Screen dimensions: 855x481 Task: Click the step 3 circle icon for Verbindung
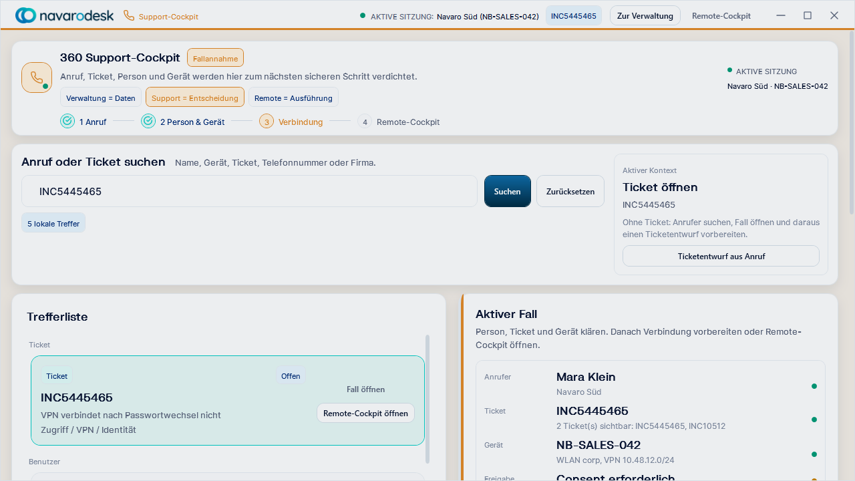pyautogui.click(x=267, y=122)
